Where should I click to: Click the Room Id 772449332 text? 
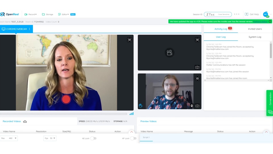34,22
